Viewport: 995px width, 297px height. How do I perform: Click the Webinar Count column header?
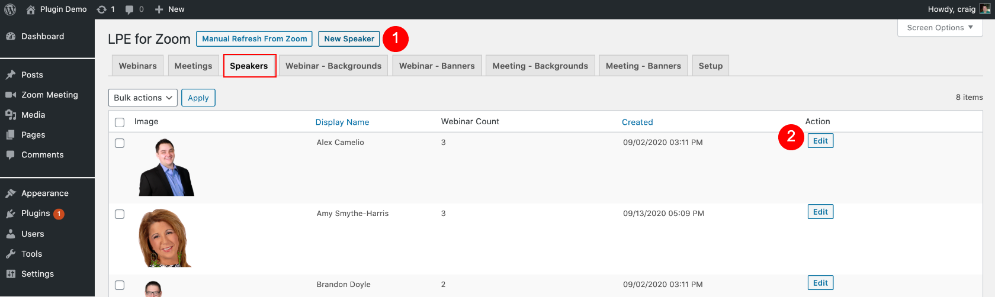[470, 121]
